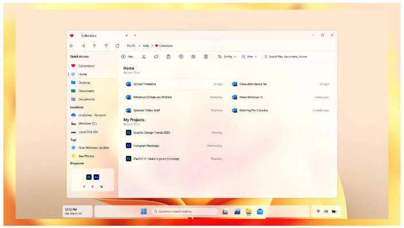Viewport: 404px width, 228px height.
Task: Click the Windows Start button in taskbar
Action: 144,211
